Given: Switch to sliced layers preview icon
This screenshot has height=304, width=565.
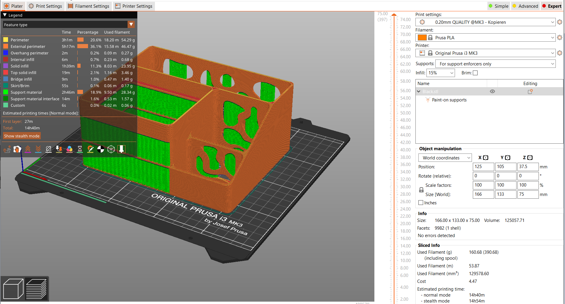Looking at the screenshot, I should tap(36, 289).
